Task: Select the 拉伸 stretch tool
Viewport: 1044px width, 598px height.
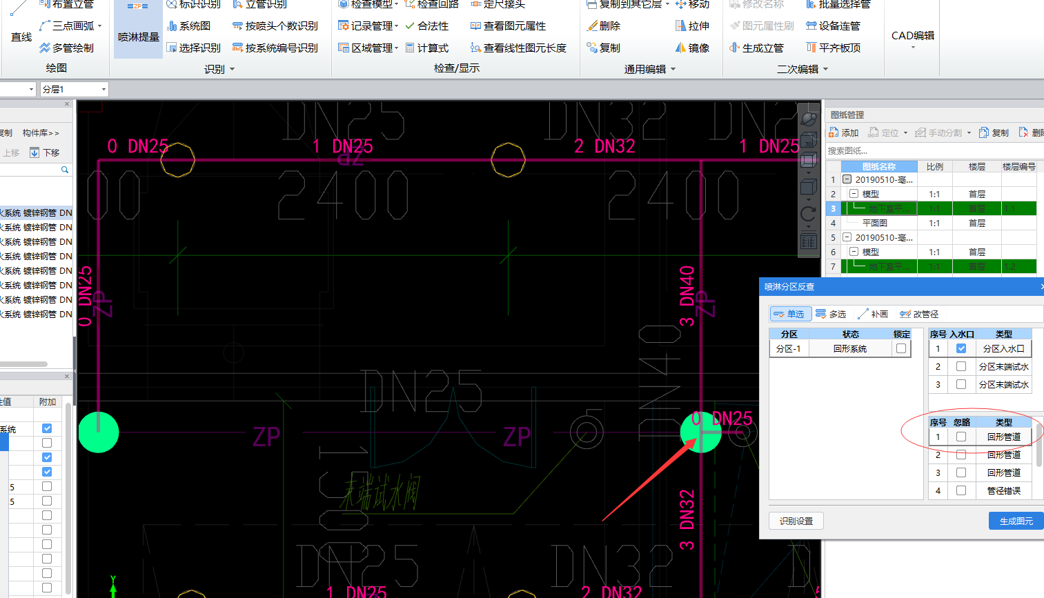Action: (692, 26)
